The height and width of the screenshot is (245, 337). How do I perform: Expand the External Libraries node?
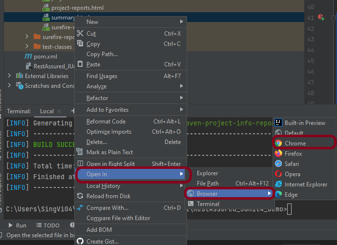tap(9, 76)
